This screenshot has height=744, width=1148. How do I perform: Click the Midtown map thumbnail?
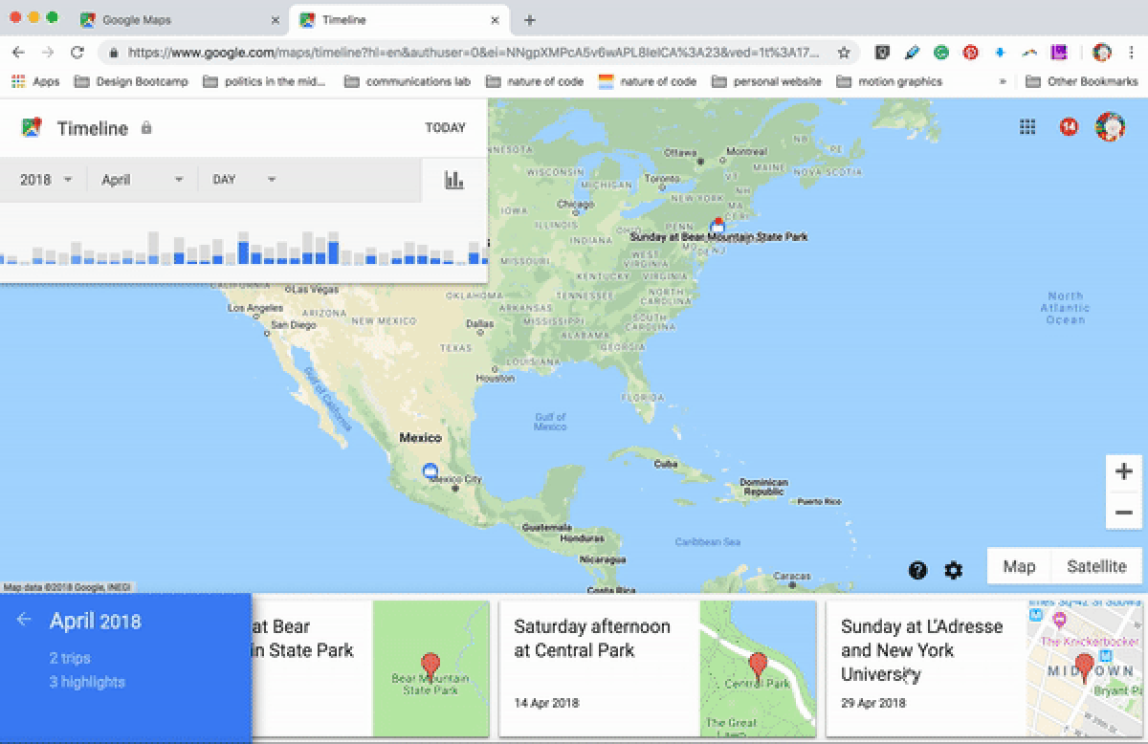(1085, 668)
